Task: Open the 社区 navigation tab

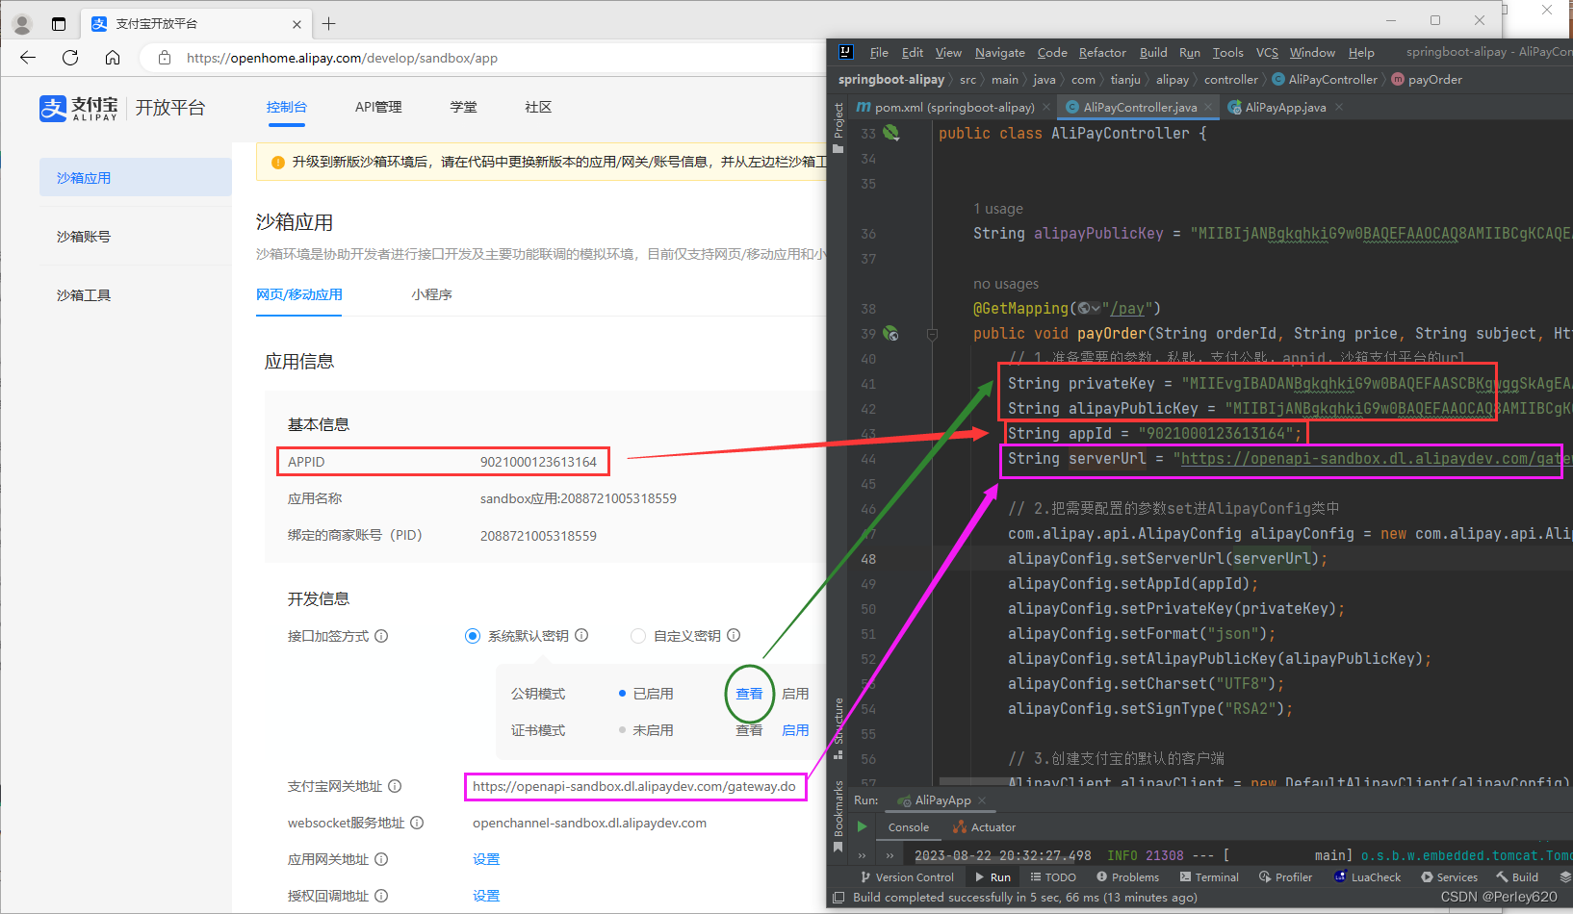Action: pyautogui.click(x=538, y=107)
